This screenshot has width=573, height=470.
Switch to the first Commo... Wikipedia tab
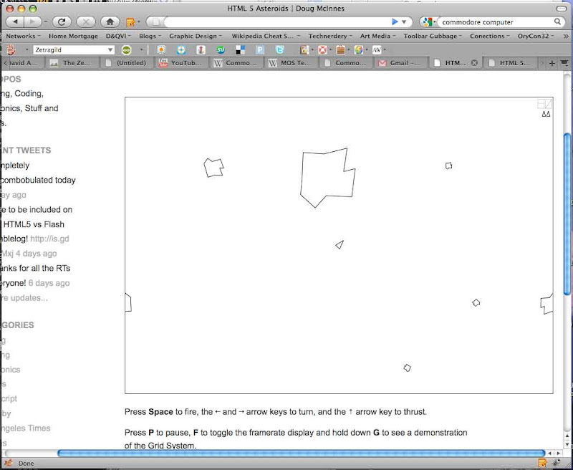(236, 63)
